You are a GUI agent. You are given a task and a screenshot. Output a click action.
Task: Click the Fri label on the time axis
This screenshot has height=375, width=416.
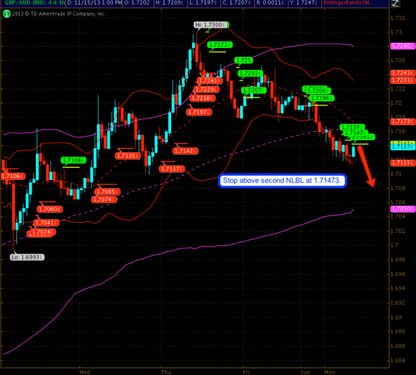point(246,372)
